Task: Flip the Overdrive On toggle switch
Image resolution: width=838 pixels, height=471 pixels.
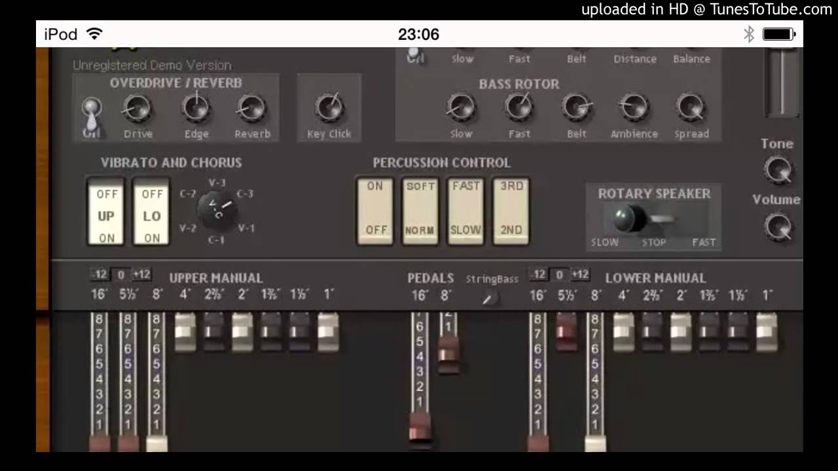Action: (92, 115)
